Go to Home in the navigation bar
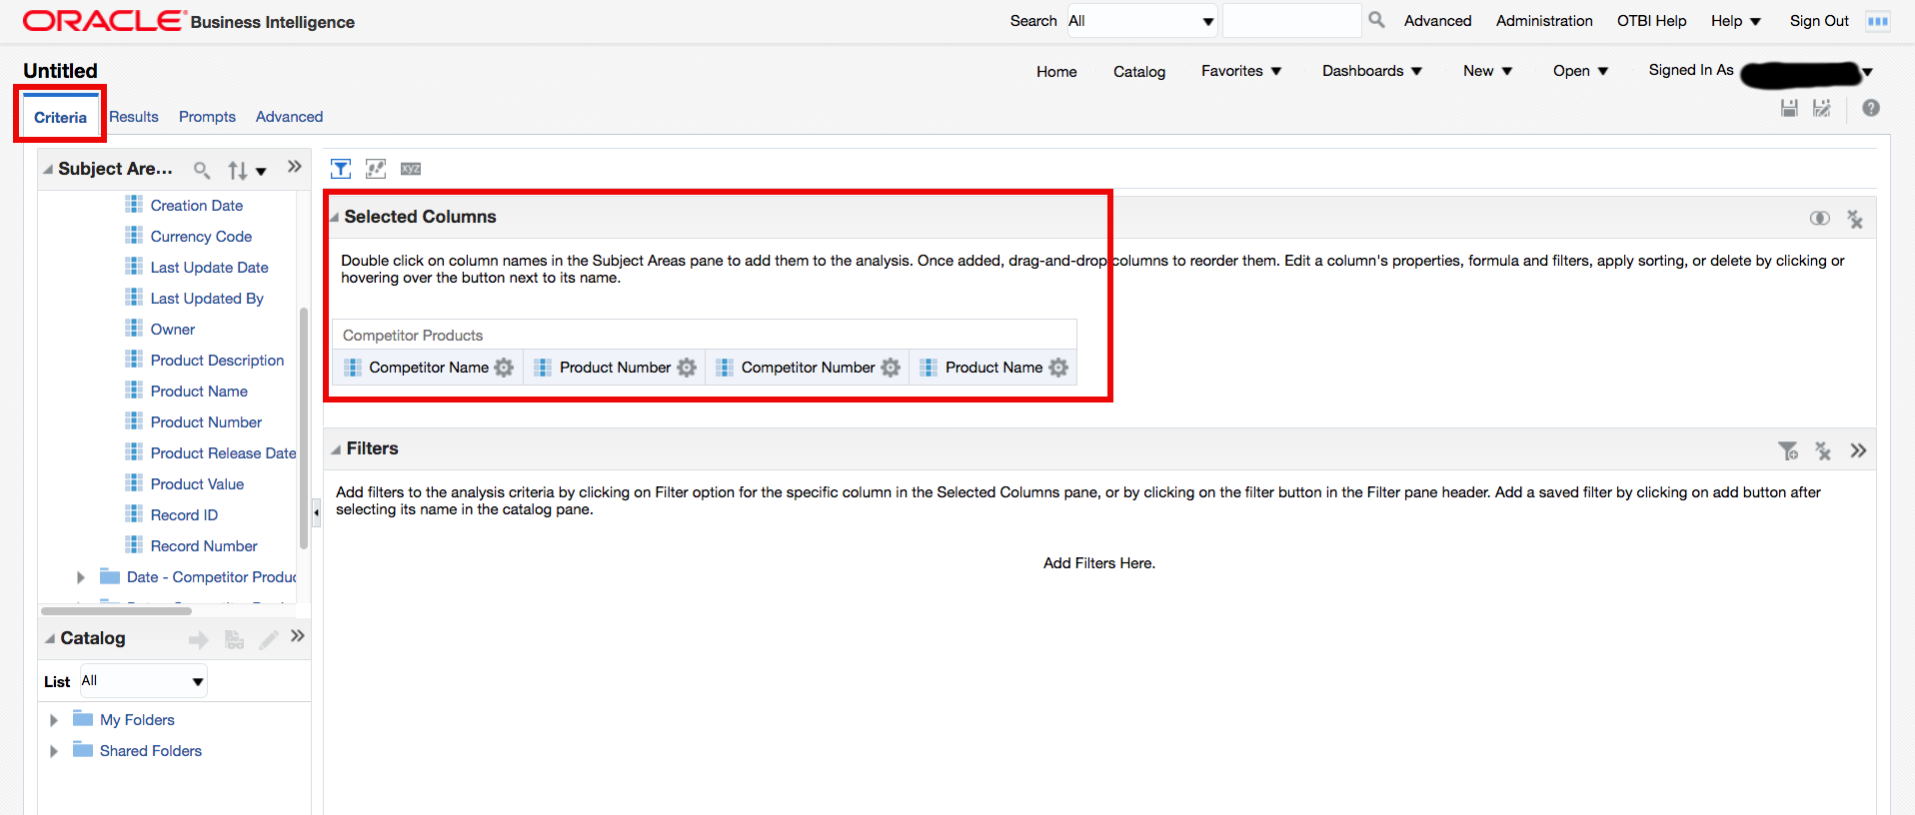 [x=1056, y=71]
